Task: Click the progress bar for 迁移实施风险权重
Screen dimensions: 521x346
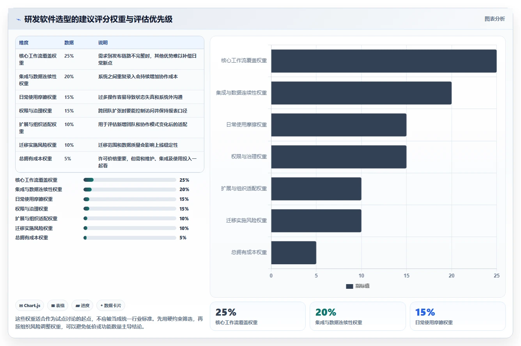Action: pos(130,228)
